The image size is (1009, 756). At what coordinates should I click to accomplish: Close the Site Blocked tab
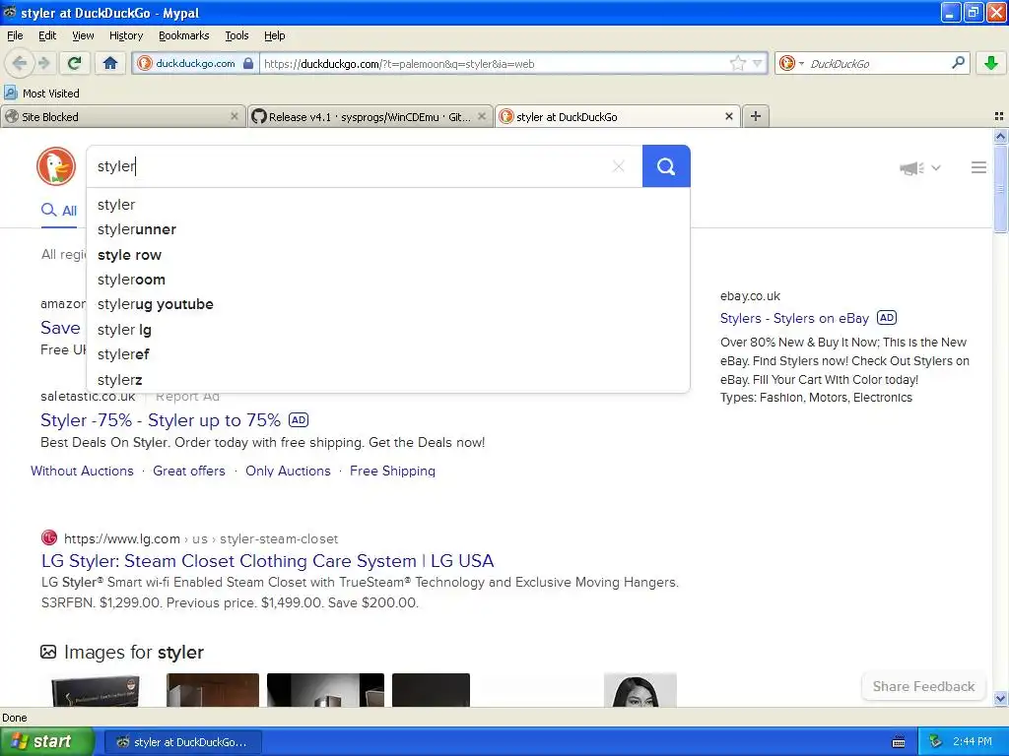(x=235, y=116)
